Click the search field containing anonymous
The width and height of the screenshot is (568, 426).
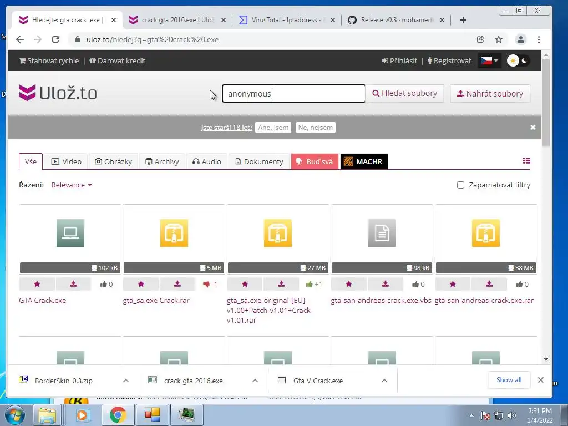click(x=293, y=93)
